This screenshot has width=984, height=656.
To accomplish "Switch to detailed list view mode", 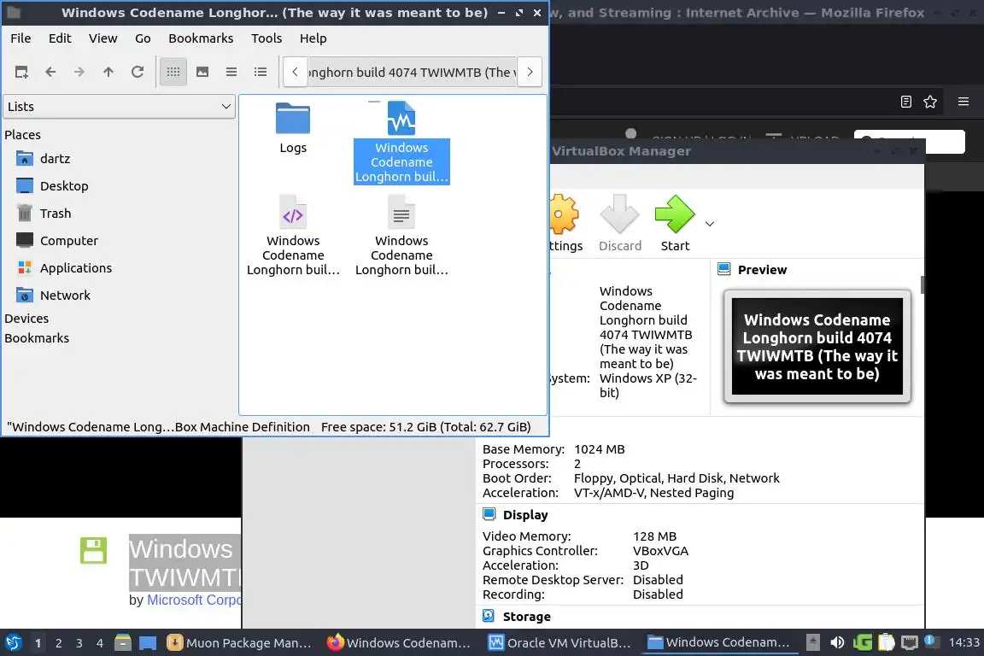I will point(261,73).
